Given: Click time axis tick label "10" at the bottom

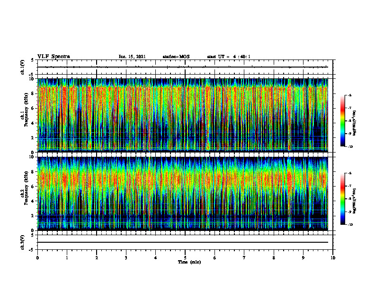Looking at the screenshot, I should click(x=333, y=258).
